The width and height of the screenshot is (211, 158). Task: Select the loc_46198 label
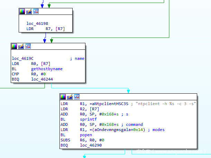[x=37, y=24]
